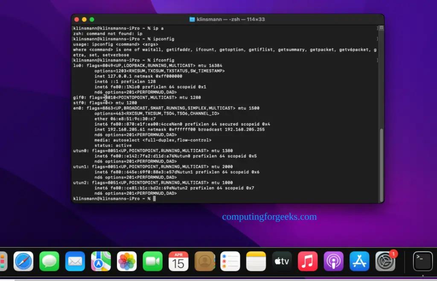The width and height of the screenshot is (437, 281).
Task: Open Safari from the Dock
Action: pyautogui.click(x=23, y=261)
